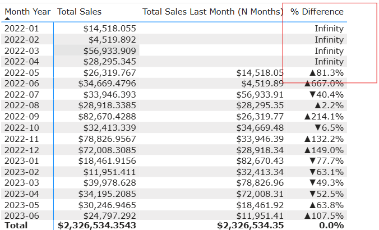Select the grand total $2,326,534.3543 cell
Screen dimensions: 379x230
[96, 225]
